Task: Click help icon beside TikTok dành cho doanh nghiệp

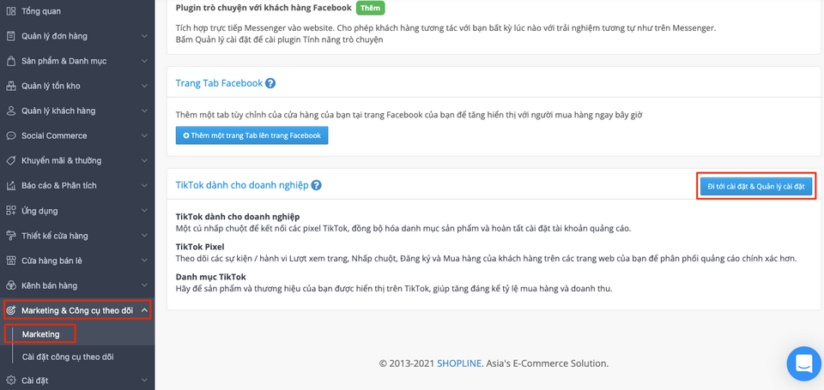Action: [x=317, y=185]
